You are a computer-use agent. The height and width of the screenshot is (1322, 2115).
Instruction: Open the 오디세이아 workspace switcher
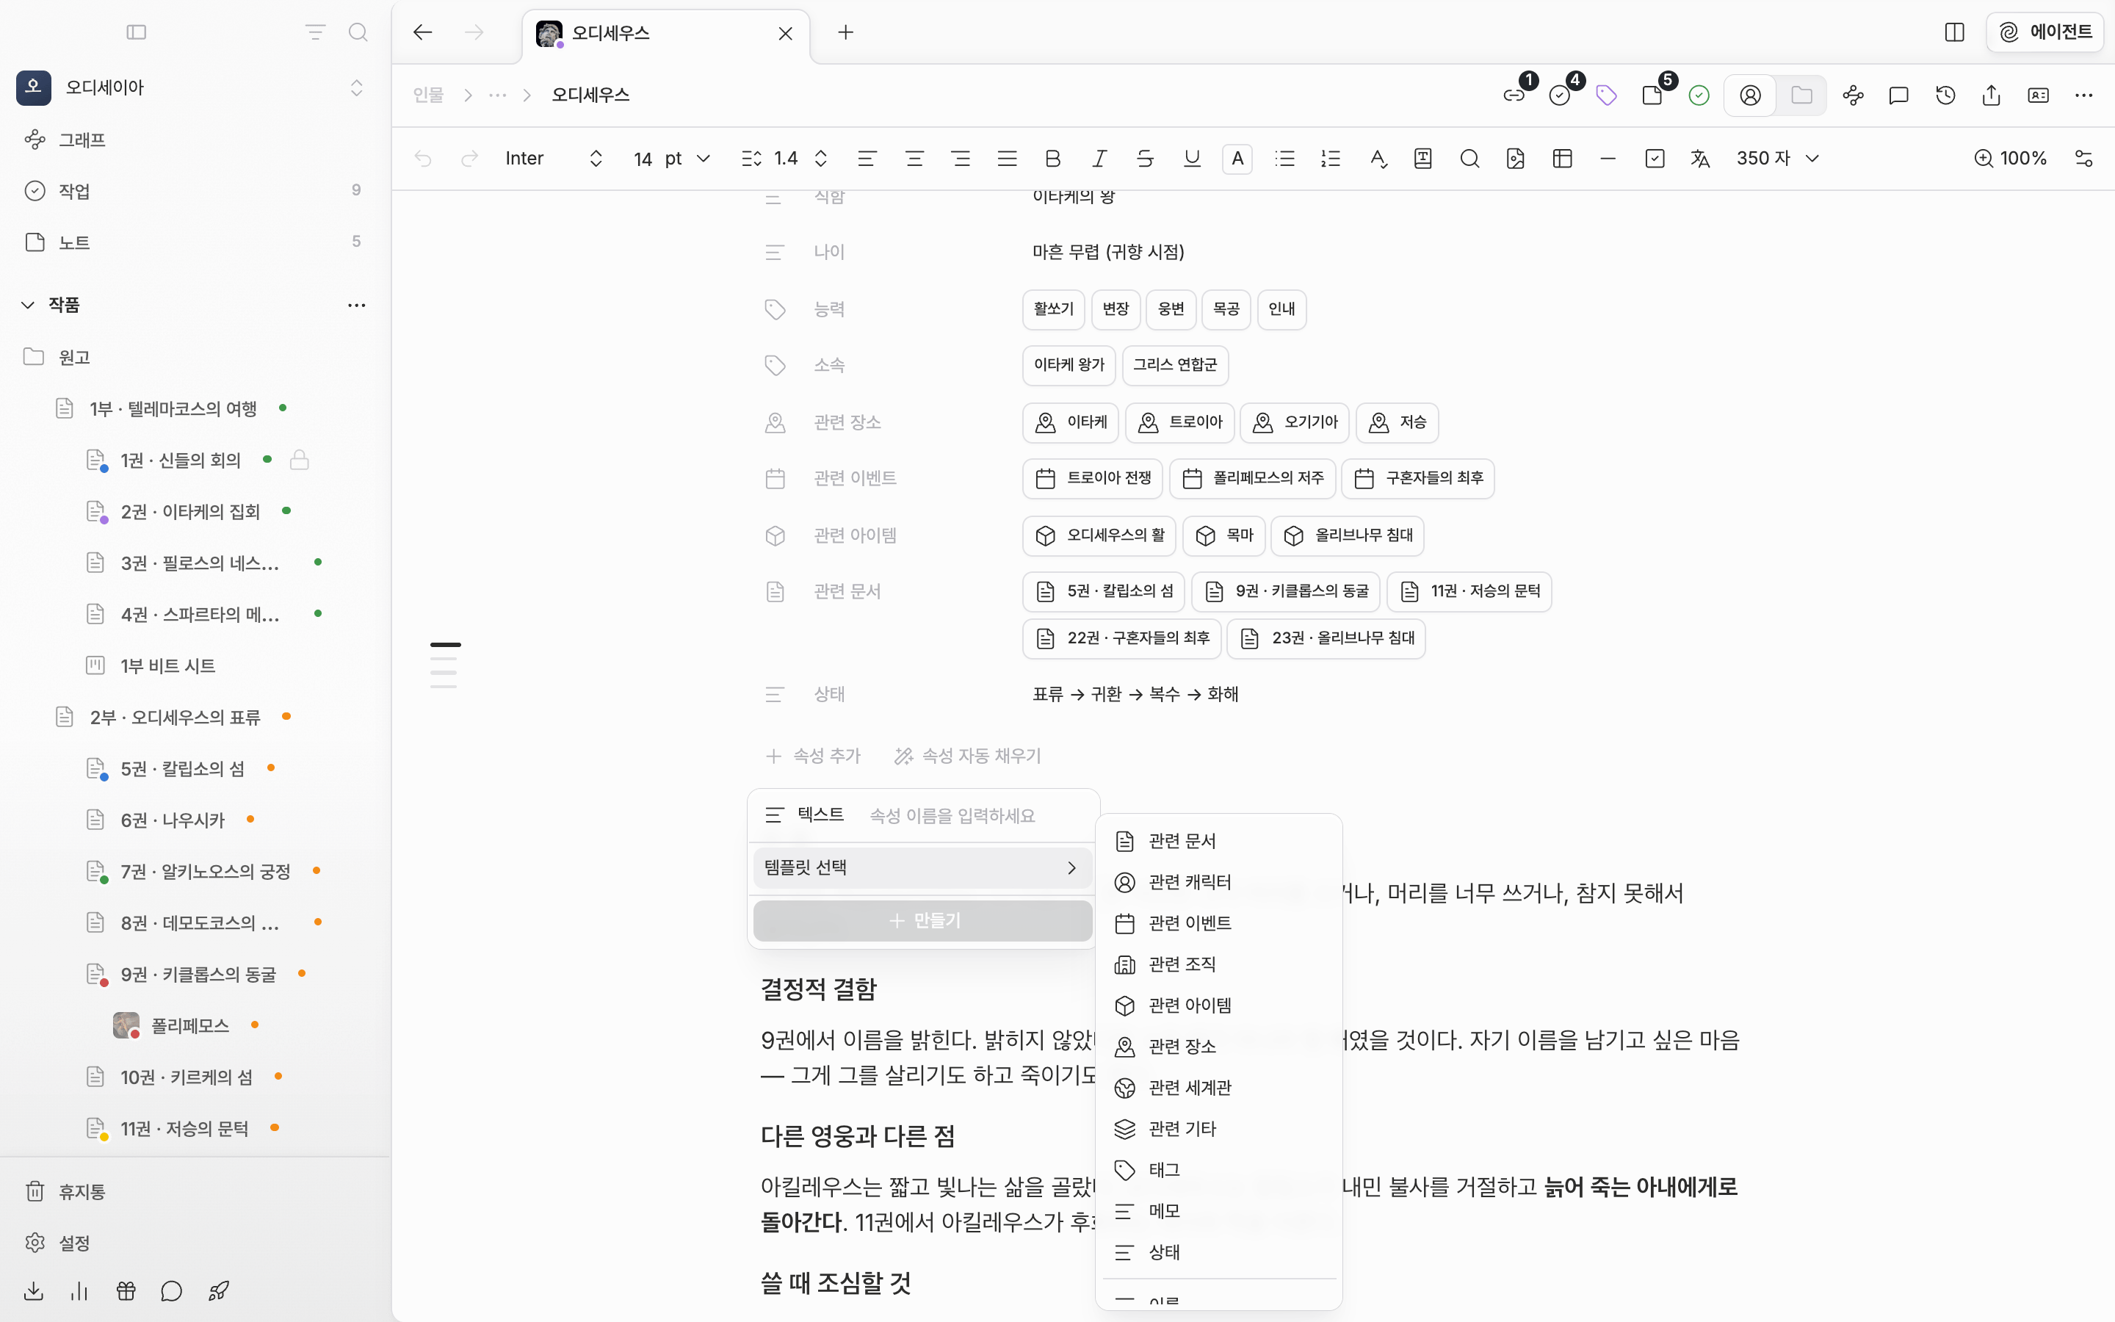click(x=189, y=87)
